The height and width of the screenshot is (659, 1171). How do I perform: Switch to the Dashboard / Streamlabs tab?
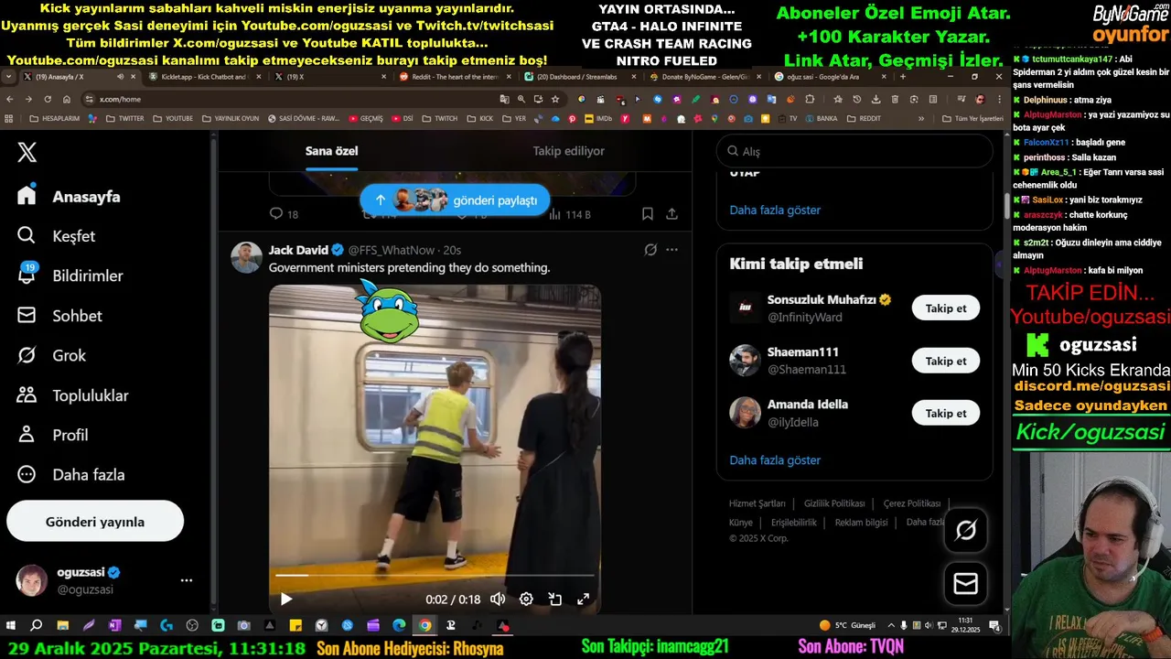tap(576, 77)
